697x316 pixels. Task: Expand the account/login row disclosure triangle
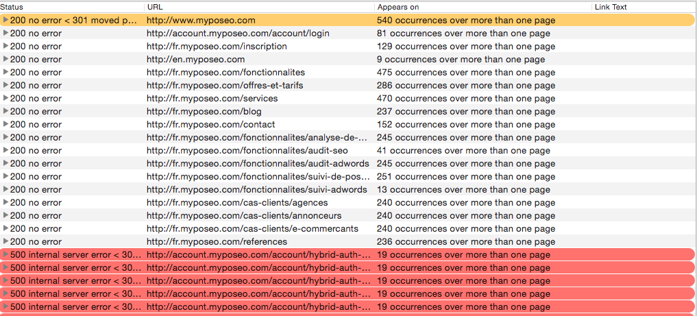5,33
